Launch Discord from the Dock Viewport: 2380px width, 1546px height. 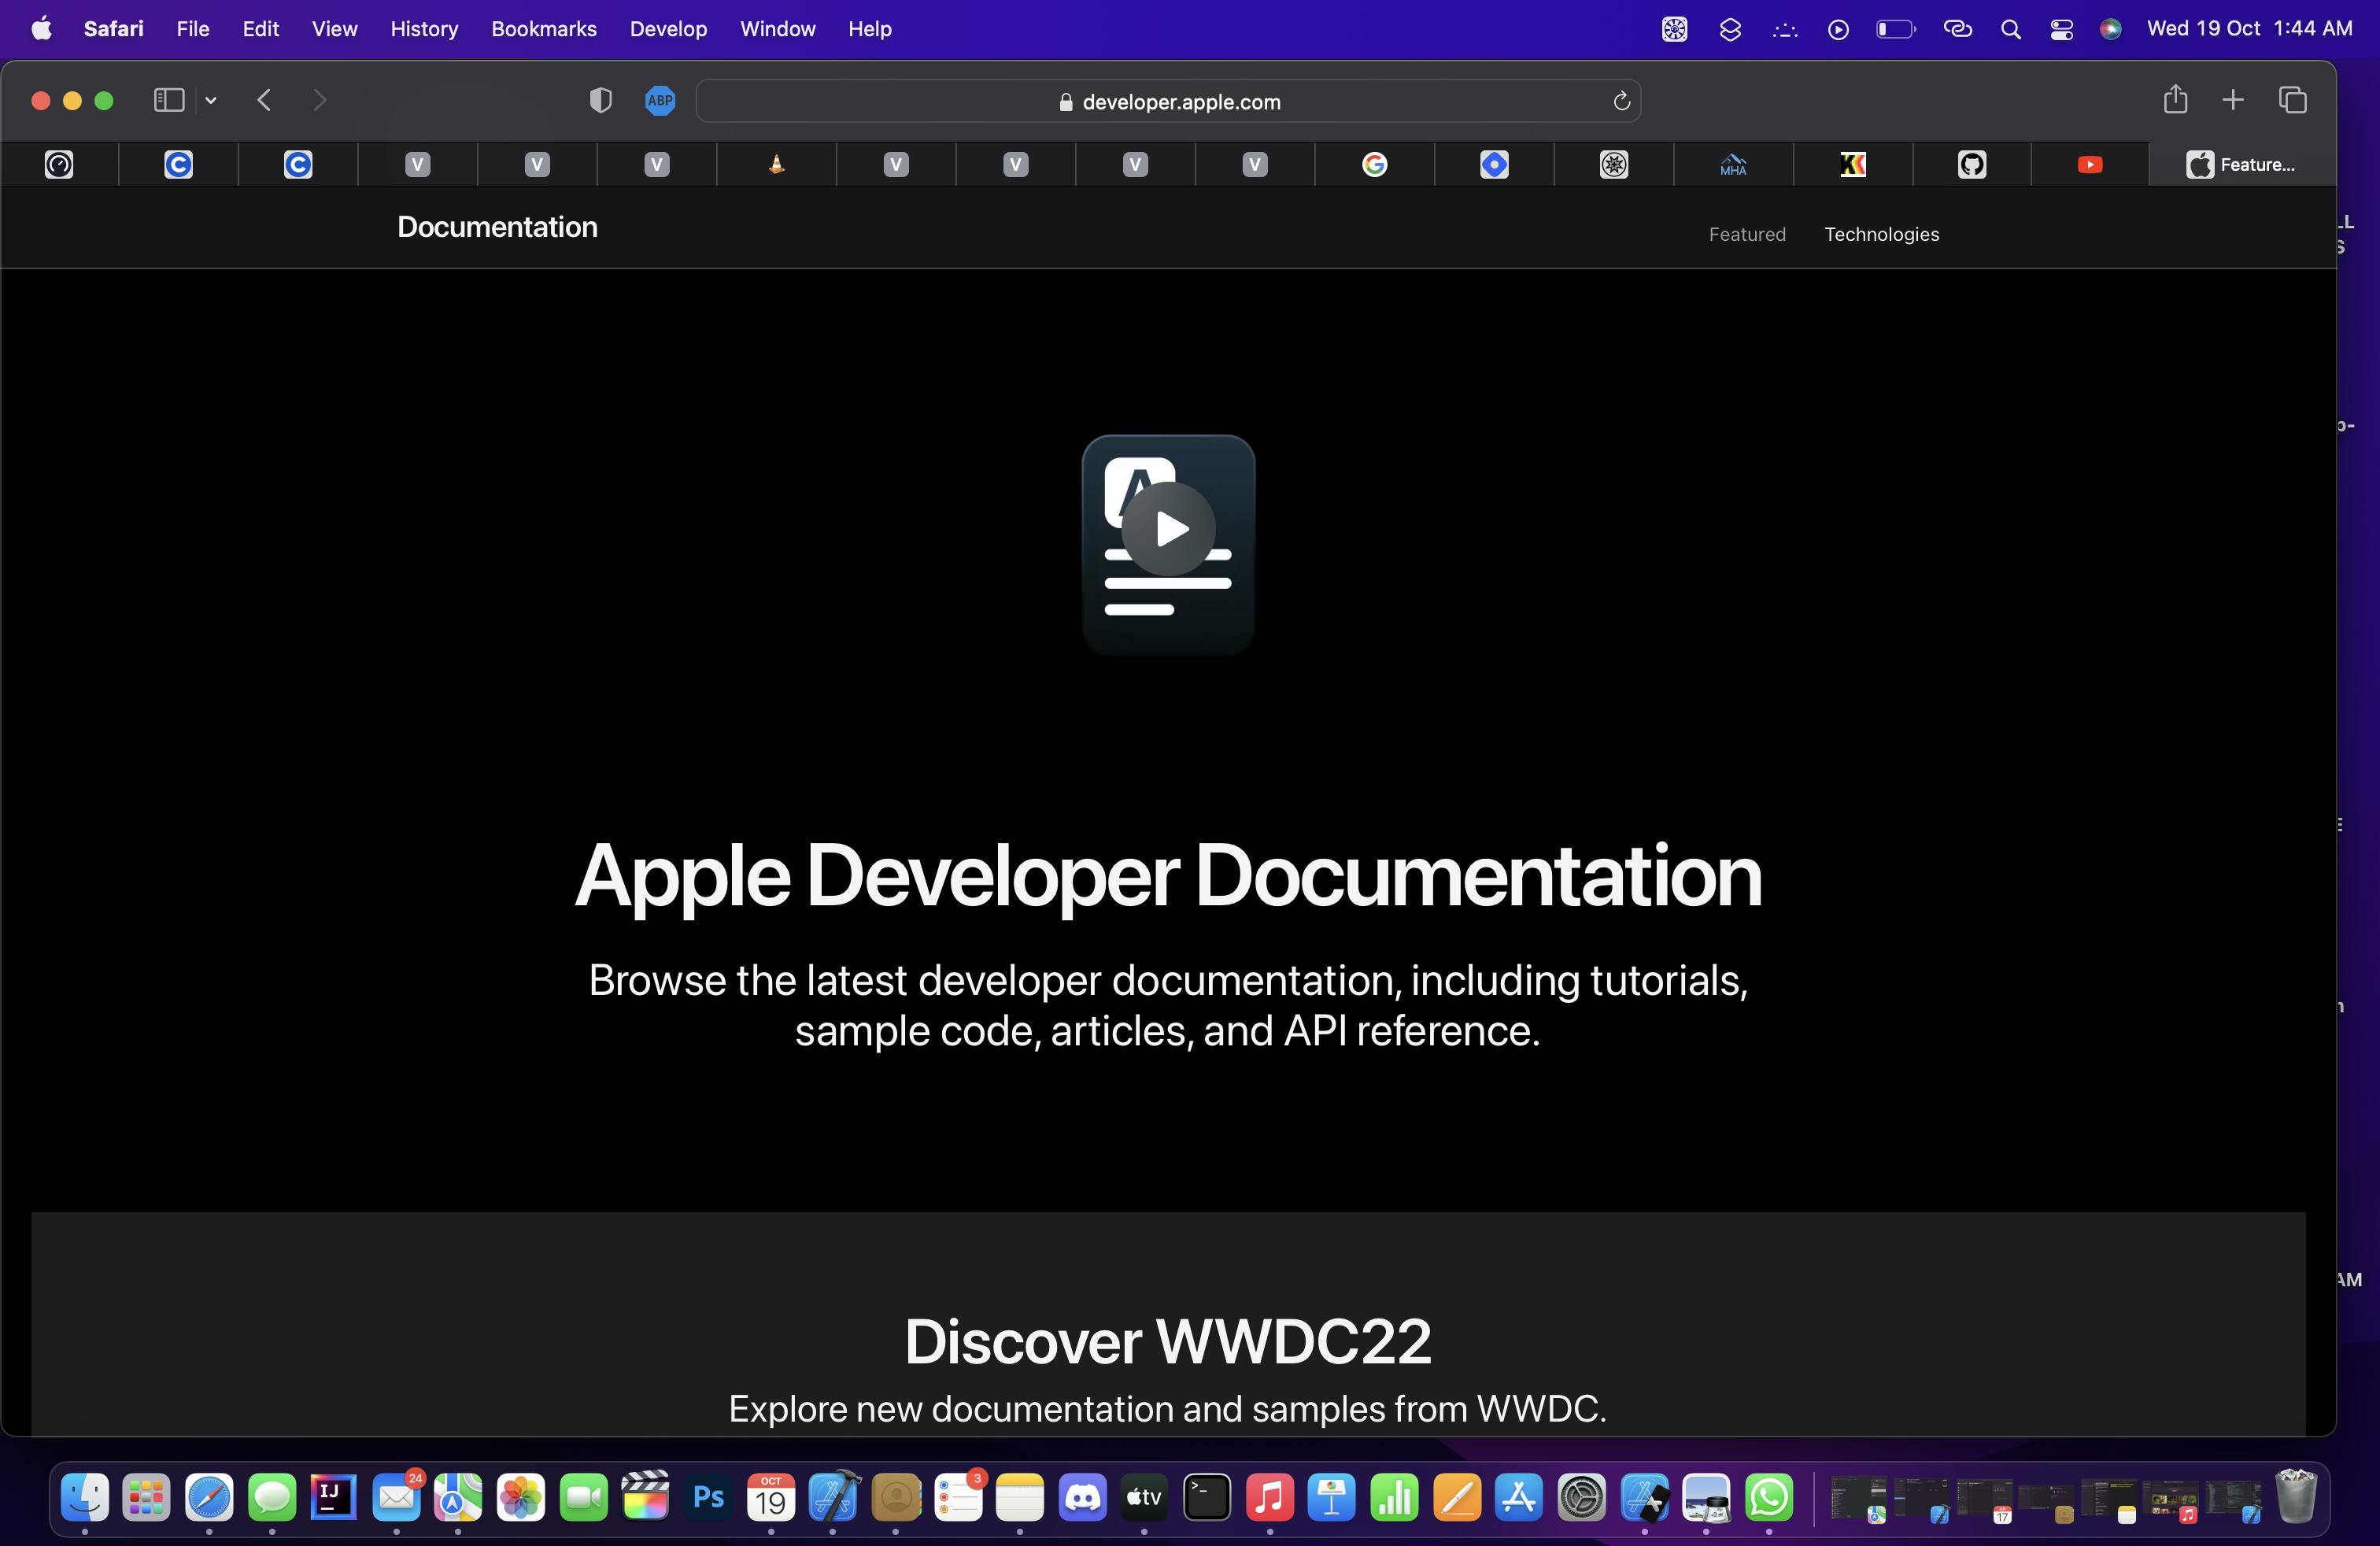tap(1083, 1497)
